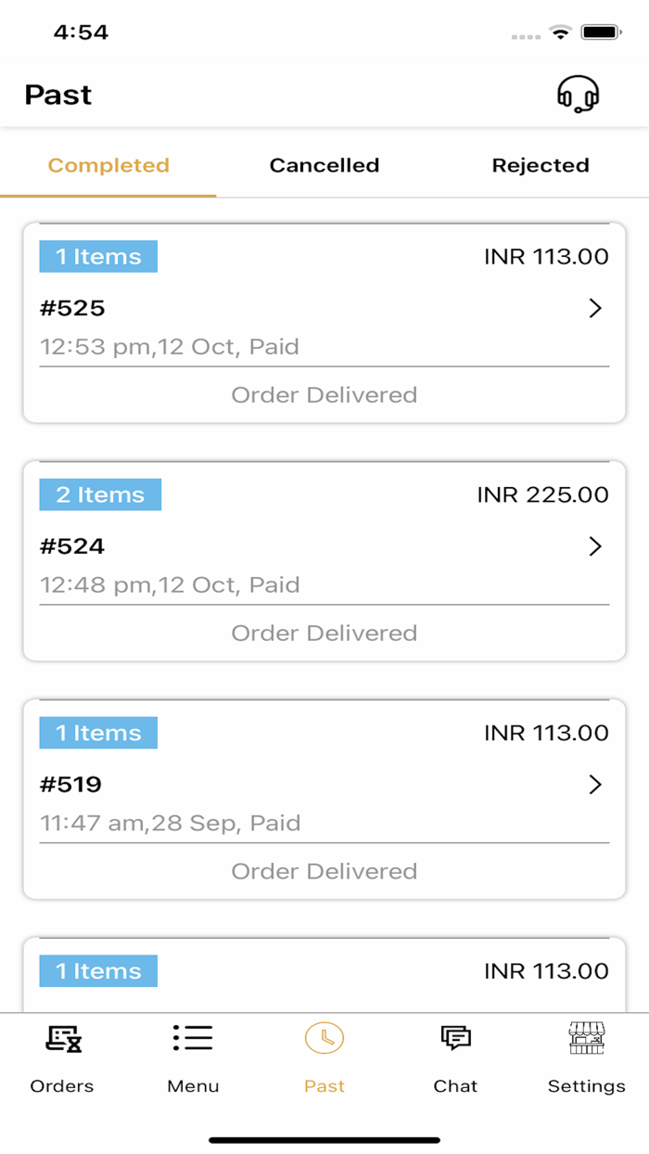Switch to the Cancelled tab
The width and height of the screenshot is (649, 1154).
pyautogui.click(x=324, y=165)
